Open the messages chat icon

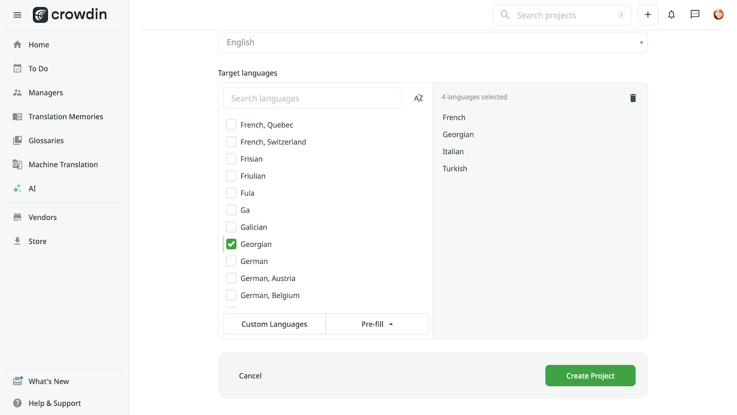695,15
